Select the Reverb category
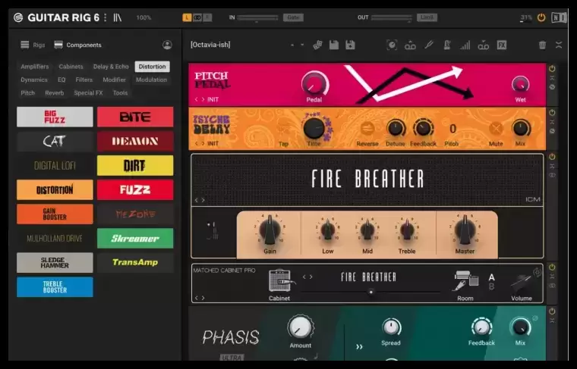The width and height of the screenshot is (577, 369). pyautogui.click(x=55, y=93)
